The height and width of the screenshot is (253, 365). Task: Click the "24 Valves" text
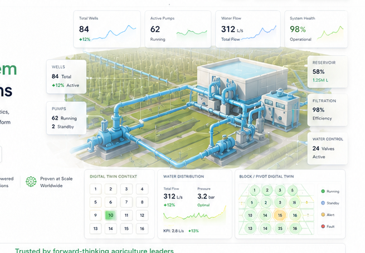pos(323,148)
